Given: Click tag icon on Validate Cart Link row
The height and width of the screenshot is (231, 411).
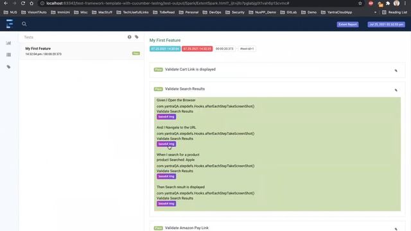Looking at the screenshot, I should point(396,71).
